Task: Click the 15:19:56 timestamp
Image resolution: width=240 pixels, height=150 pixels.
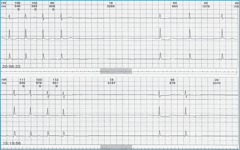Action: pos(11,143)
